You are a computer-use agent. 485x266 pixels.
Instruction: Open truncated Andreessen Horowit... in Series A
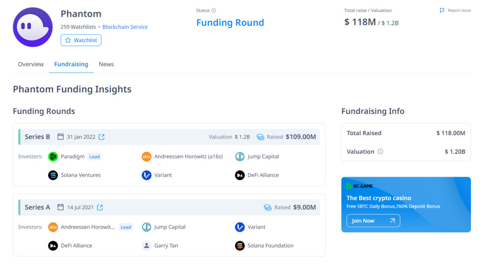88,227
